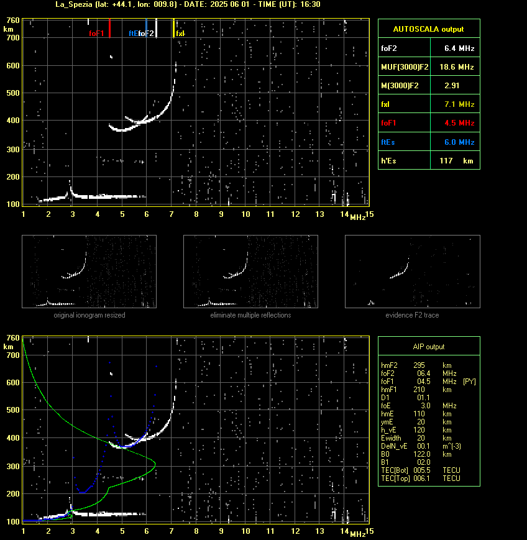The width and height of the screenshot is (527, 540).
Task: Click the h'Es label cell
Action: pyautogui.click(x=405, y=160)
